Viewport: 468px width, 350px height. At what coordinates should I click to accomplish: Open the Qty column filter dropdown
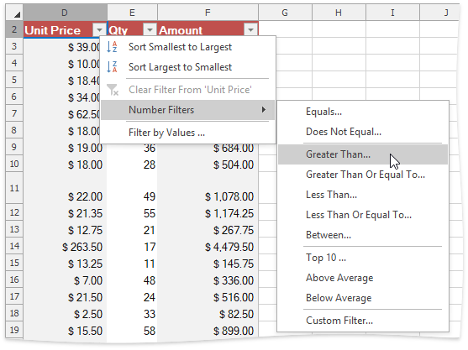tap(150, 29)
